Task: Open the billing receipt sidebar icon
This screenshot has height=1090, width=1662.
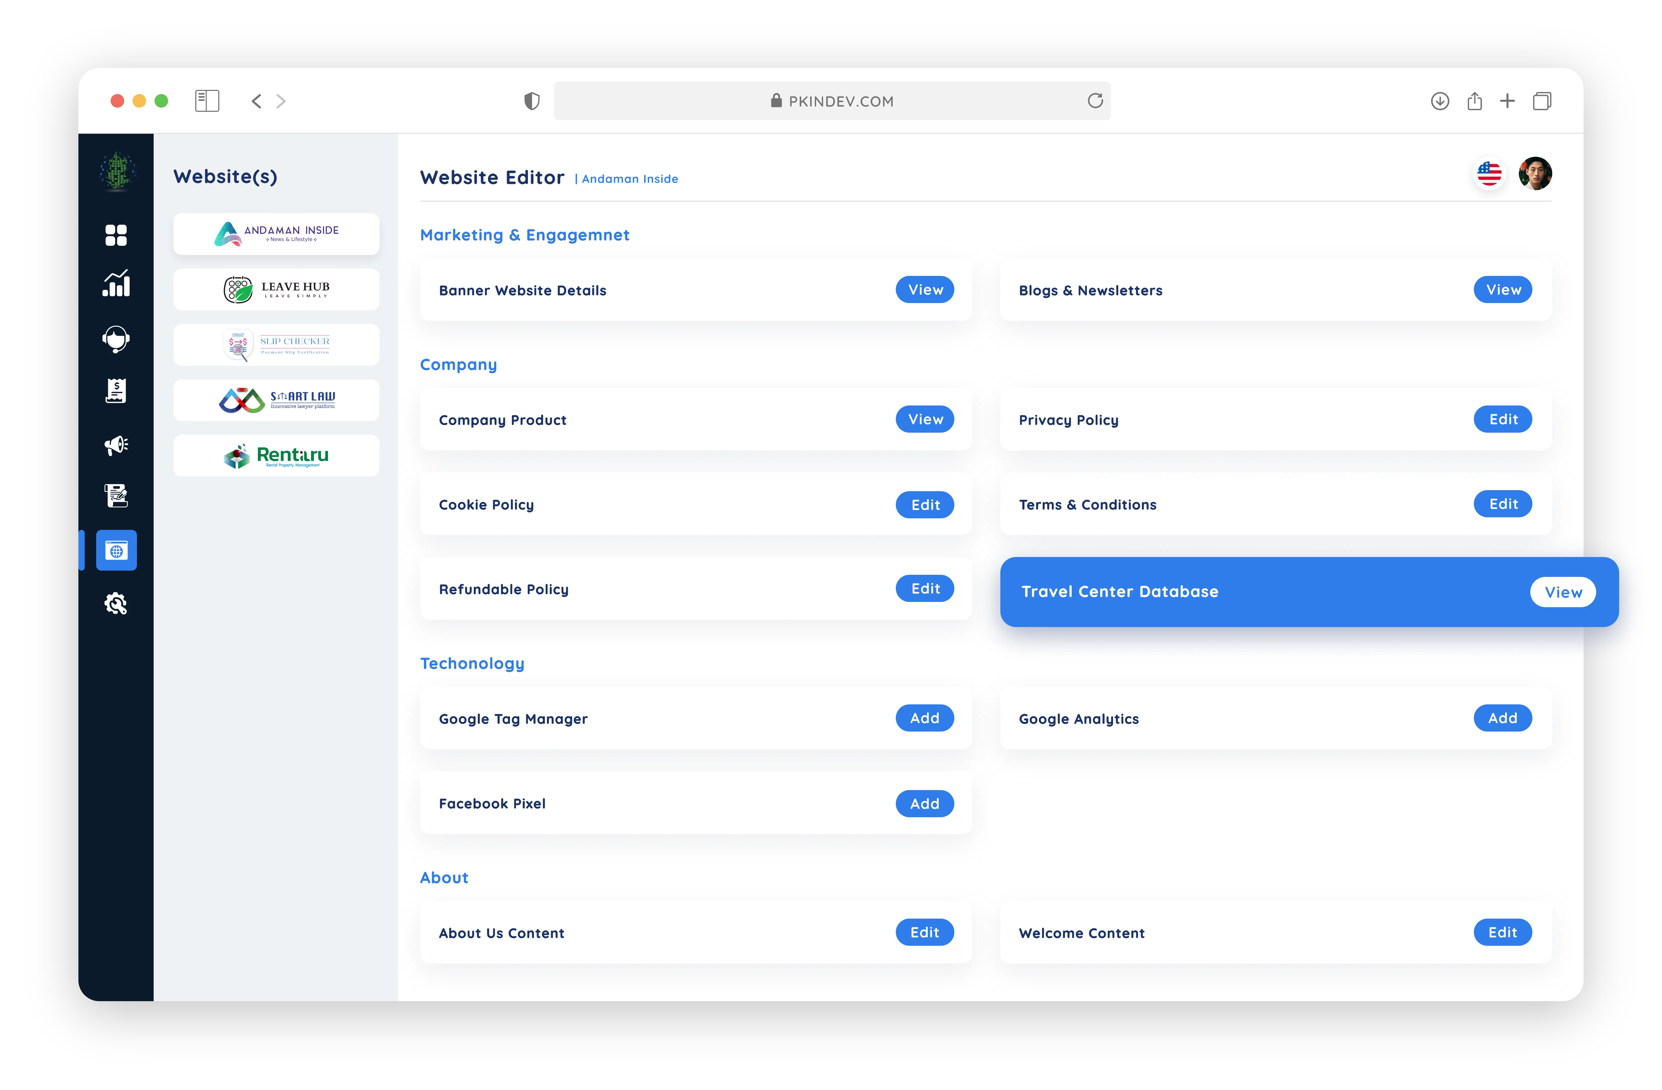Action: click(x=116, y=391)
